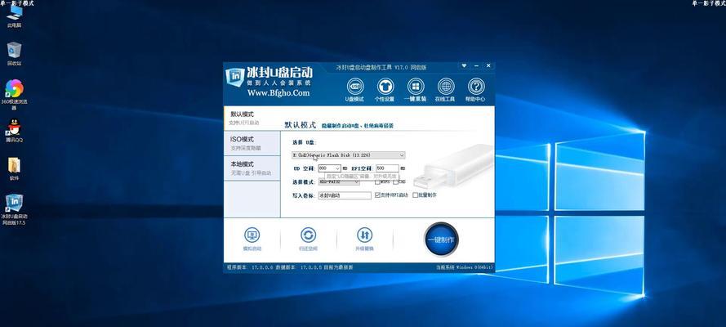
Task: Minimize the 冰封U盘 tool window
Action: click(x=476, y=66)
